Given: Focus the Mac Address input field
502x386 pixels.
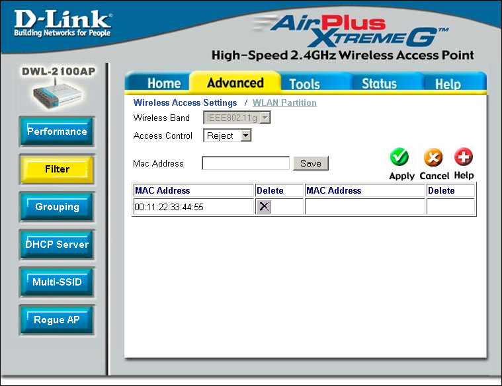Looking at the screenshot, I should pos(245,163).
